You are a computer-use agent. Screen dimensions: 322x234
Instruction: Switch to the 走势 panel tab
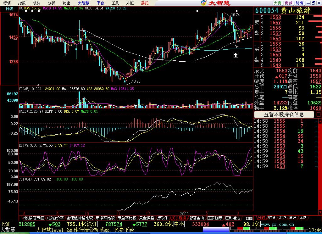click(282, 218)
